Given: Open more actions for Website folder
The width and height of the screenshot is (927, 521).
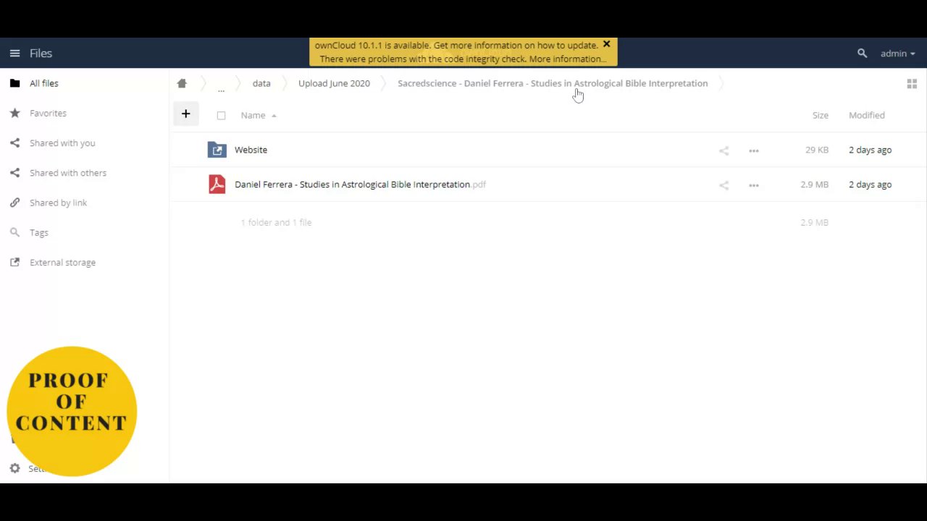Looking at the screenshot, I should click(x=753, y=151).
